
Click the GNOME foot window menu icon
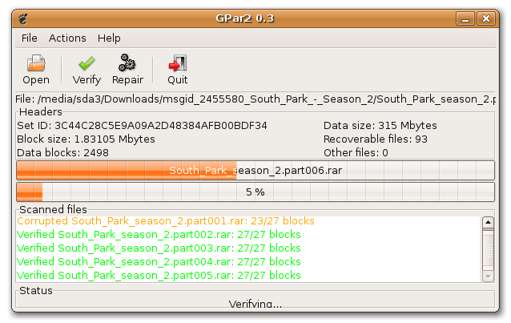coord(23,19)
